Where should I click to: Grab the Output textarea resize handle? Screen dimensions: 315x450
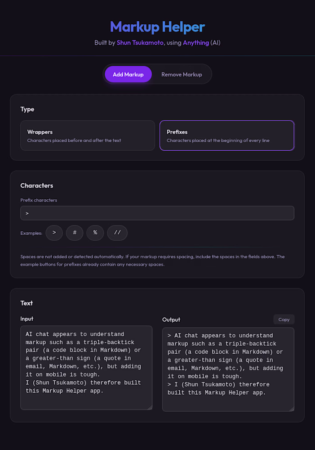tap(292, 409)
